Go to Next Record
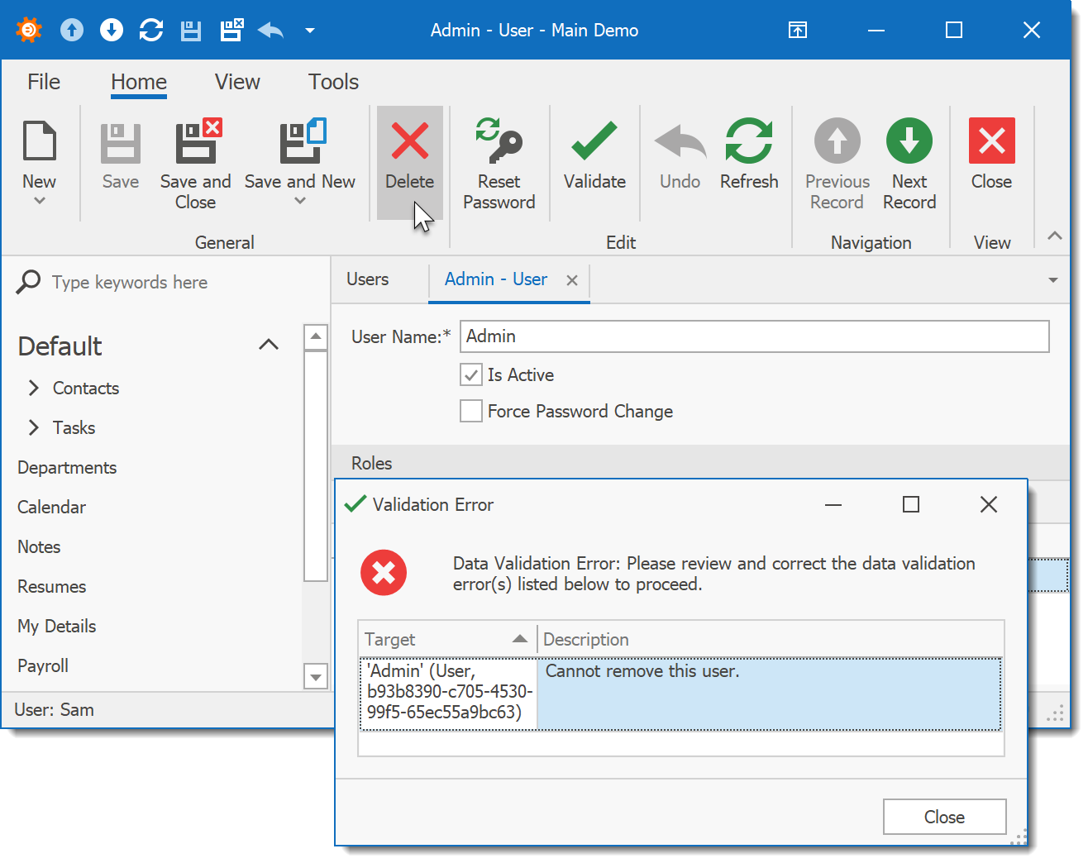Screen dimensions: 1088x863 (x=909, y=141)
